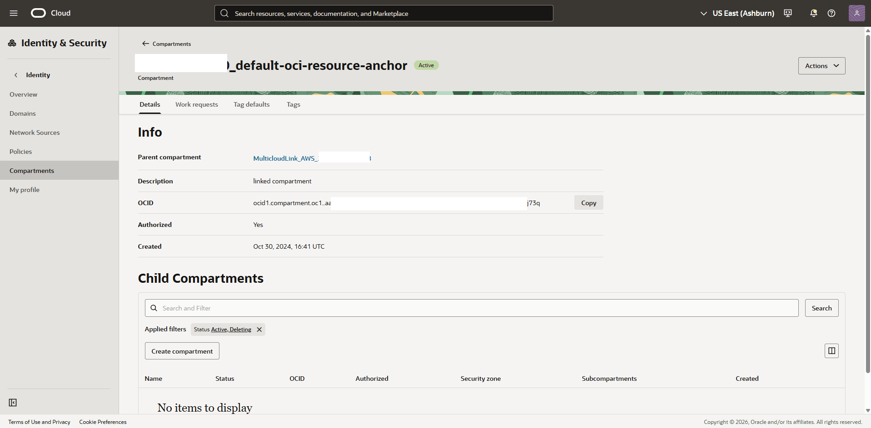The height and width of the screenshot is (428, 871).
Task: Remove the Status filter chip
Action: click(x=259, y=330)
